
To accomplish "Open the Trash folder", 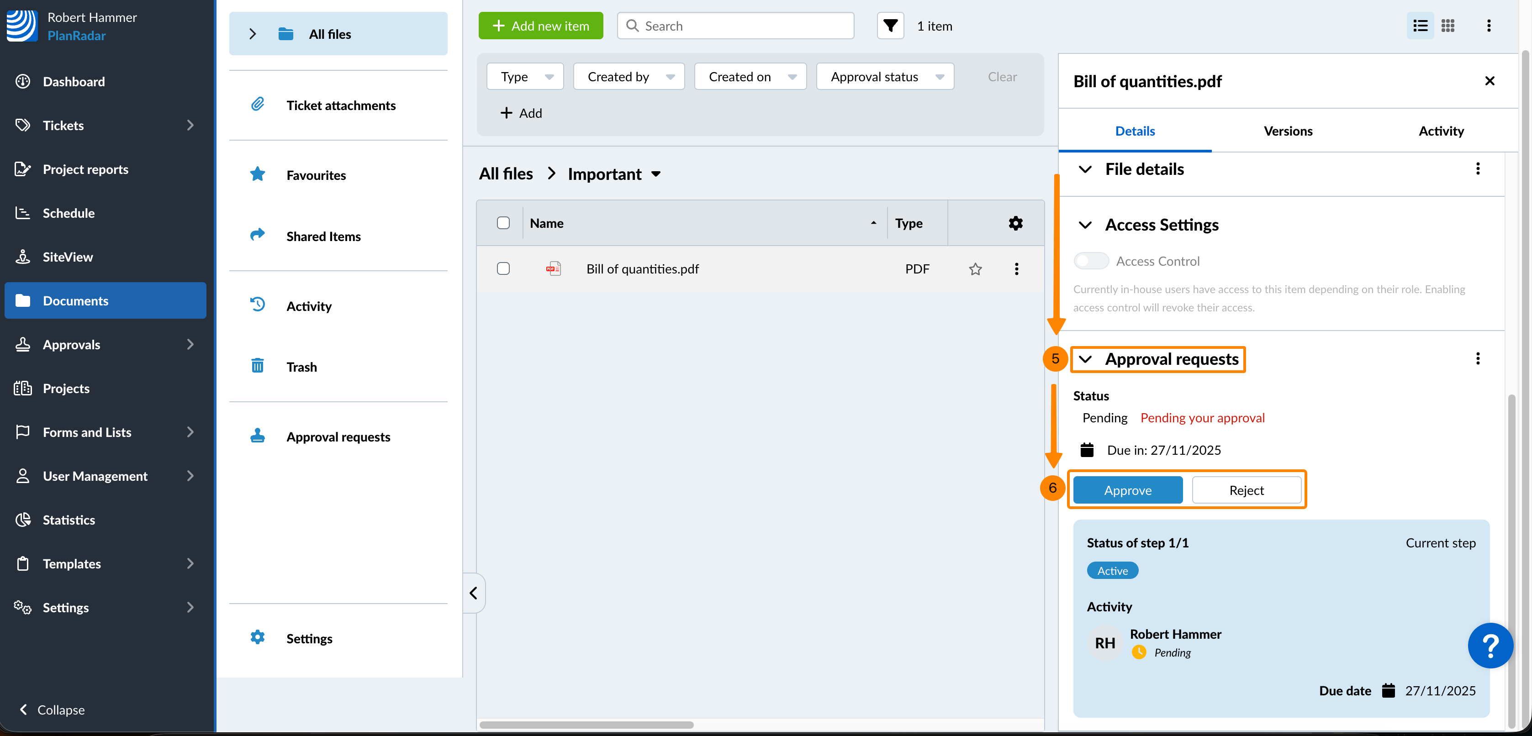I will pos(301,367).
